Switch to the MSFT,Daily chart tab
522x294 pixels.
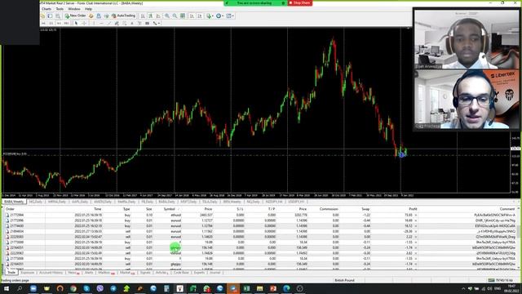(x=188, y=202)
